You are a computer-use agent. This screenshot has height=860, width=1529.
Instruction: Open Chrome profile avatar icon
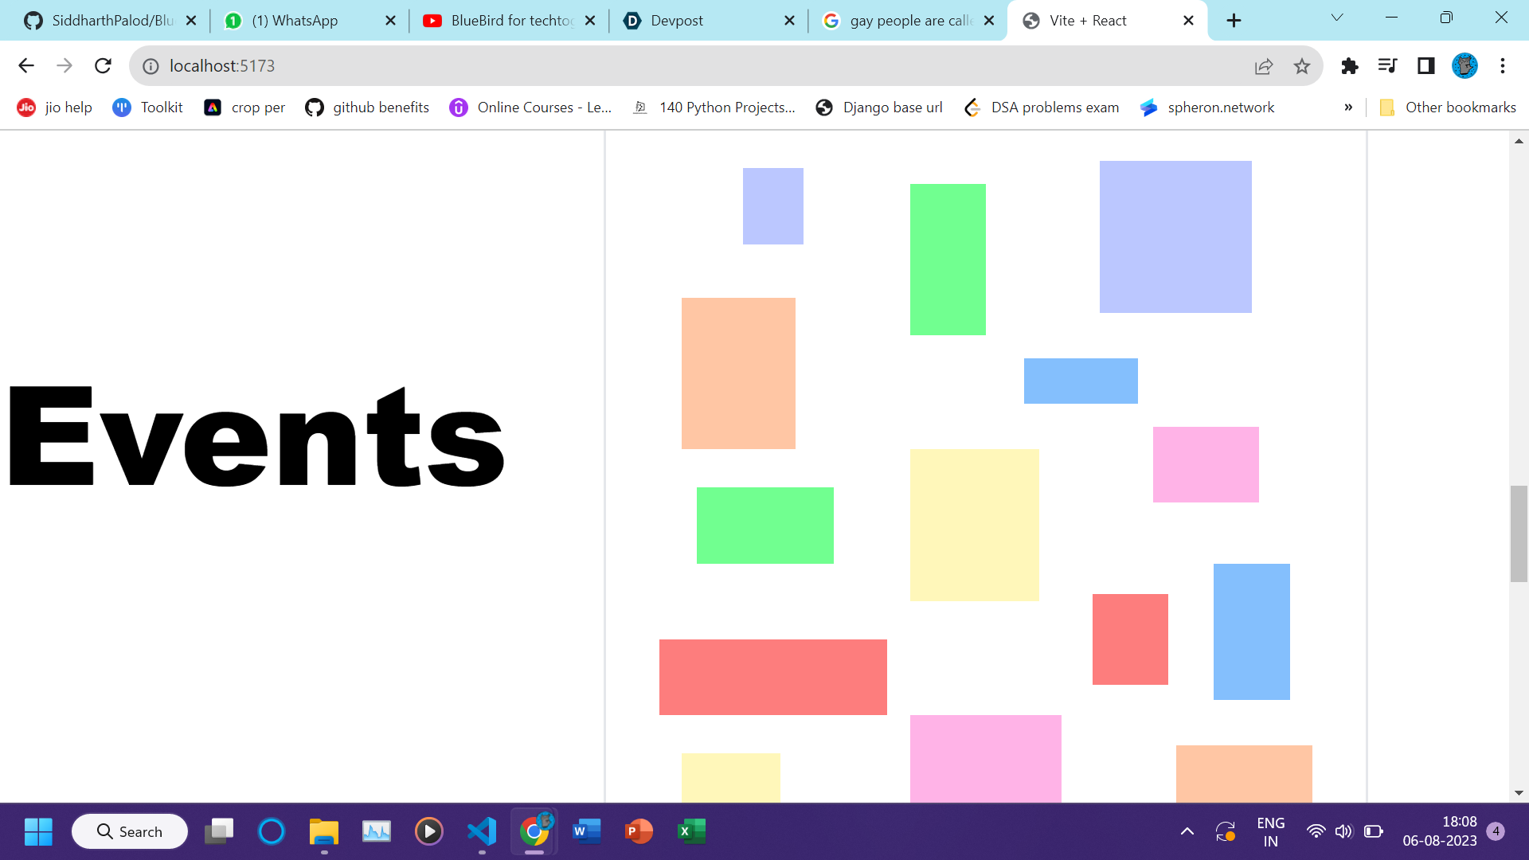(x=1464, y=66)
